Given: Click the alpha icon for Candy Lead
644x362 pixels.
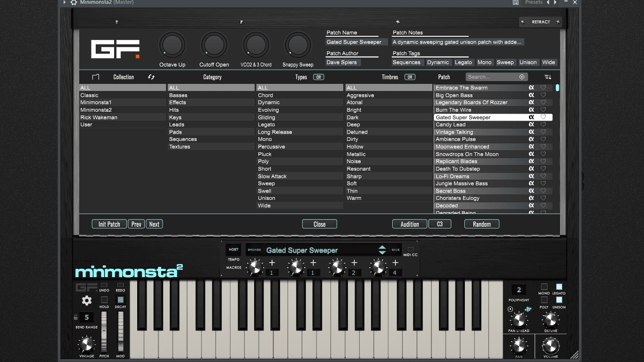Looking at the screenshot, I should pos(531,124).
